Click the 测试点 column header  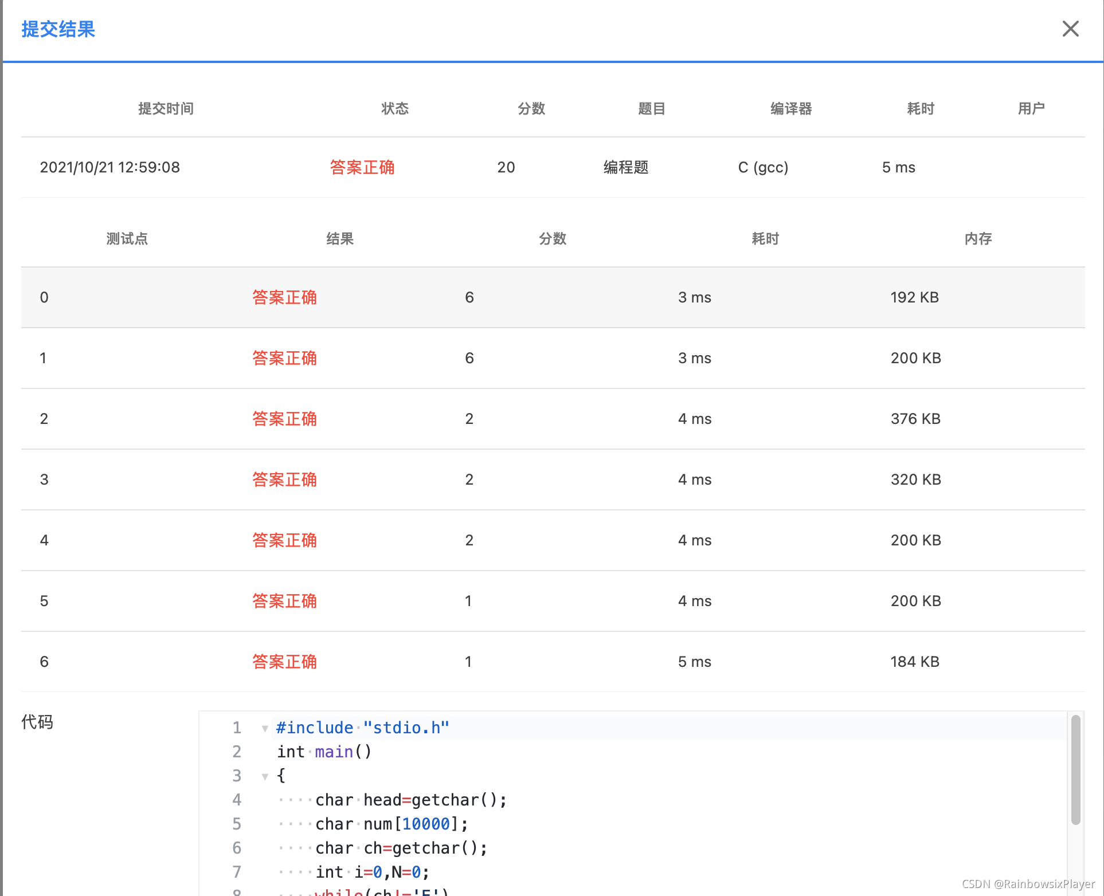[x=127, y=238]
